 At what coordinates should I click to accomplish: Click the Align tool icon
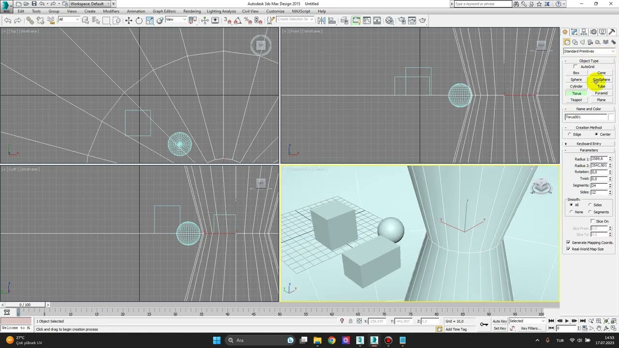click(x=333, y=20)
